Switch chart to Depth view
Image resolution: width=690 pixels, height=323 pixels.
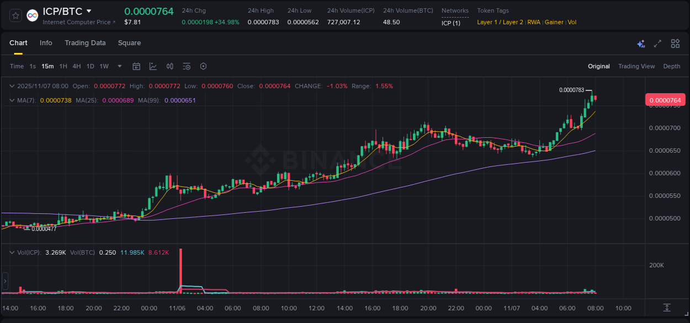(x=672, y=66)
